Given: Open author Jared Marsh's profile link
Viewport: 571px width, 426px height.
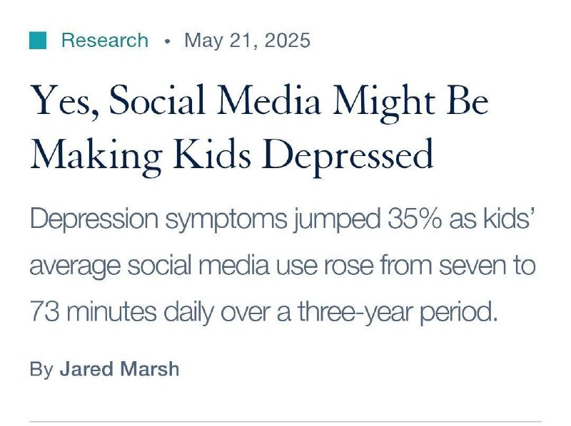Looking at the screenshot, I should [119, 369].
